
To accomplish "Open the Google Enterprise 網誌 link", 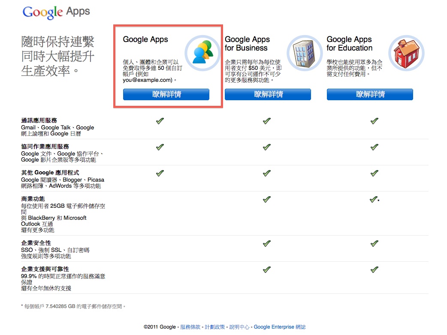I will coord(280,327).
